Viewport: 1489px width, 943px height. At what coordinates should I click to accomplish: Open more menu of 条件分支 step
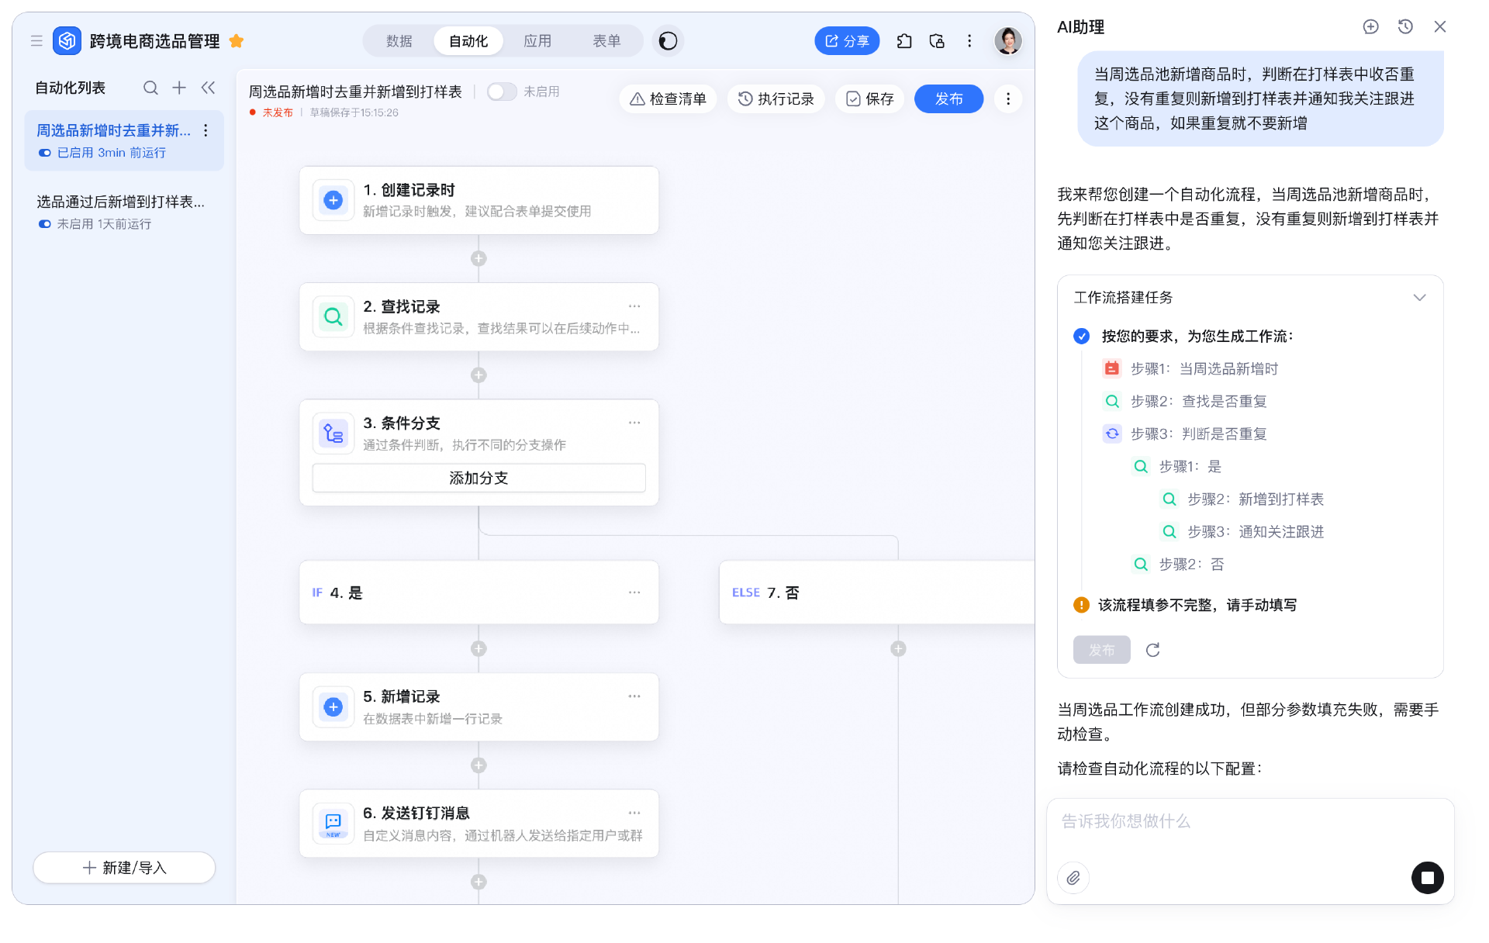click(x=634, y=423)
